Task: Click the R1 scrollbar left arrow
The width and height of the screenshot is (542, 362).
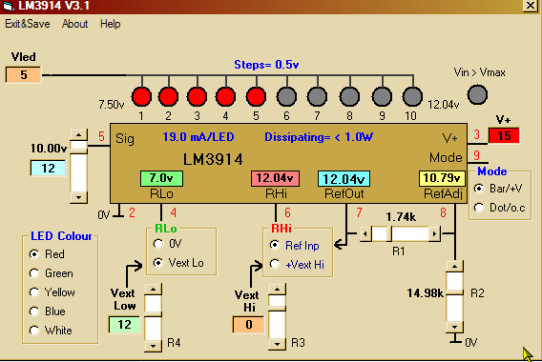Action: (365, 234)
